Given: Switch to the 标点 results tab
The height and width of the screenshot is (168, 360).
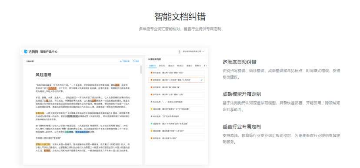Looking at the screenshot, I should 180,66.
